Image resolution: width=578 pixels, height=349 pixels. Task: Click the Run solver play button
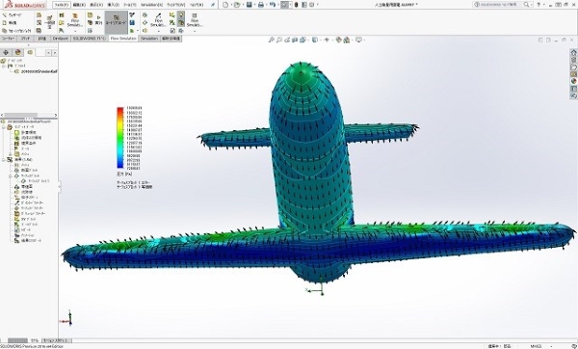pyautogui.click(x=98, y=20)
